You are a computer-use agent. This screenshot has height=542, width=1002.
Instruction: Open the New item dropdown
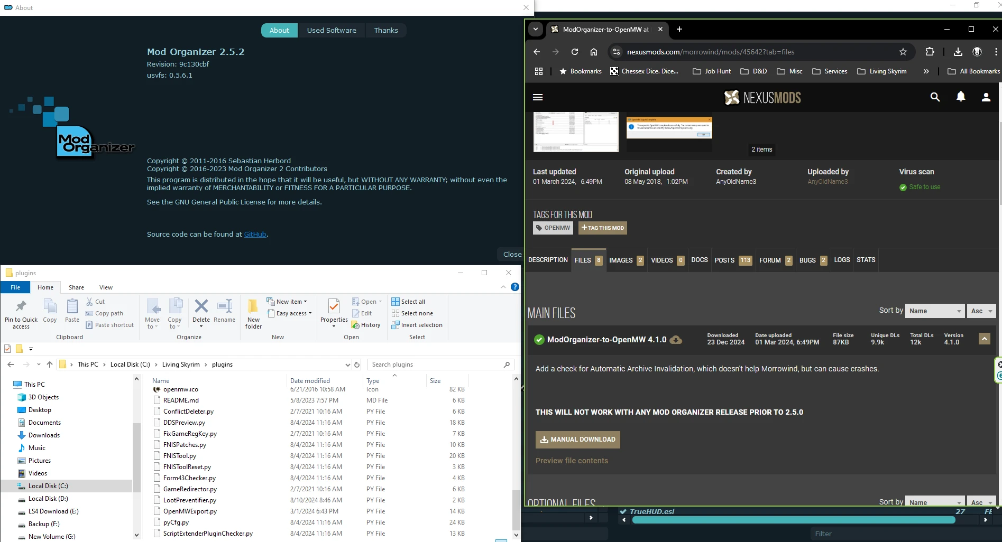click(x=287, y=302)
